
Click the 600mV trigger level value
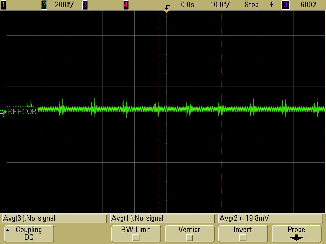pos(308,5)
